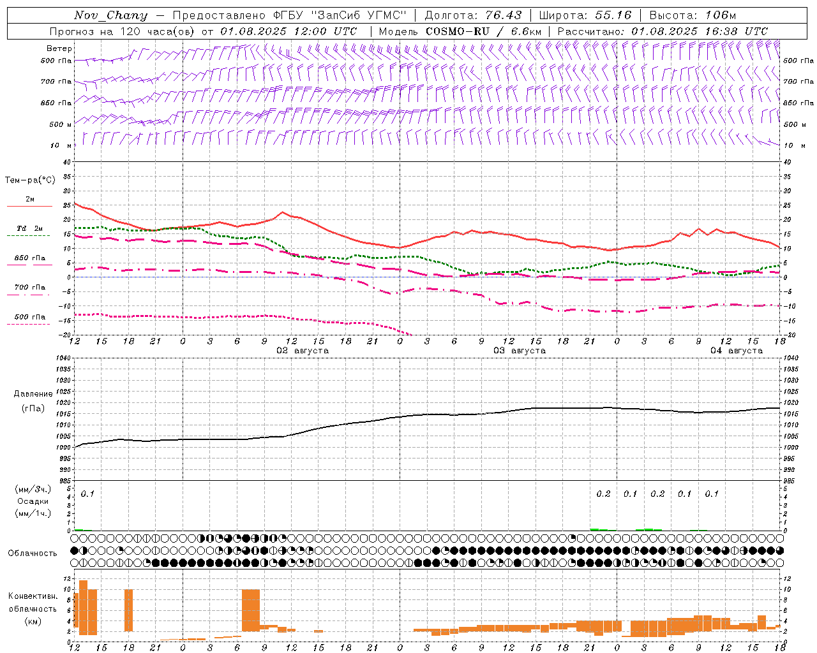Click the Давление pressure panel label

click(x=33, y=394)
